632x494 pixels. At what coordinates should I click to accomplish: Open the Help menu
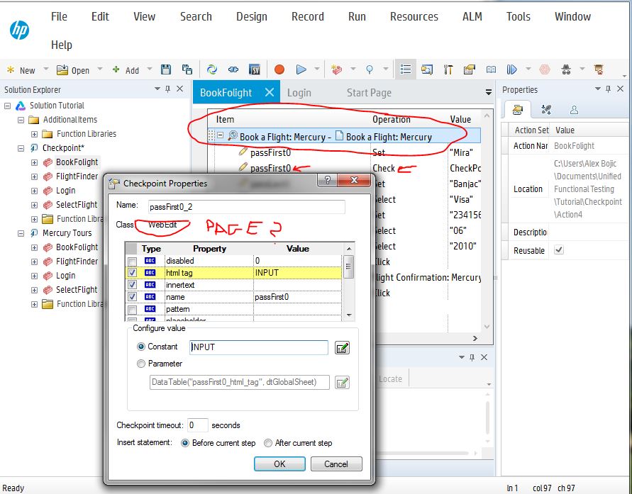pos(62,45)
